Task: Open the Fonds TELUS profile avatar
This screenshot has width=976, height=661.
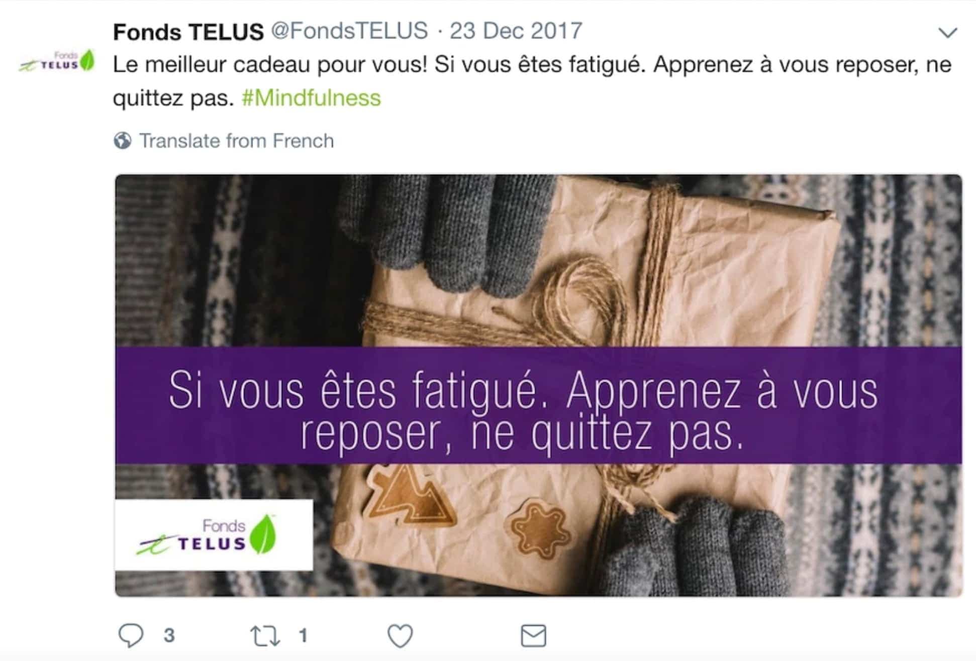Action: (x=57, y=61)
